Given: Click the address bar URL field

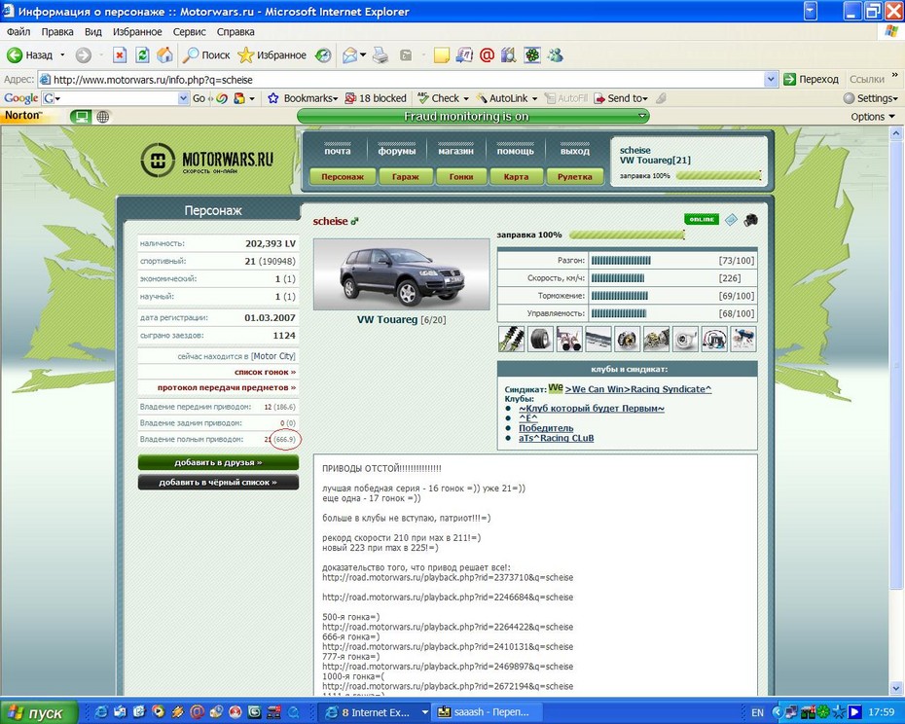Looking at the screenshot, I should tap(401, 79).
